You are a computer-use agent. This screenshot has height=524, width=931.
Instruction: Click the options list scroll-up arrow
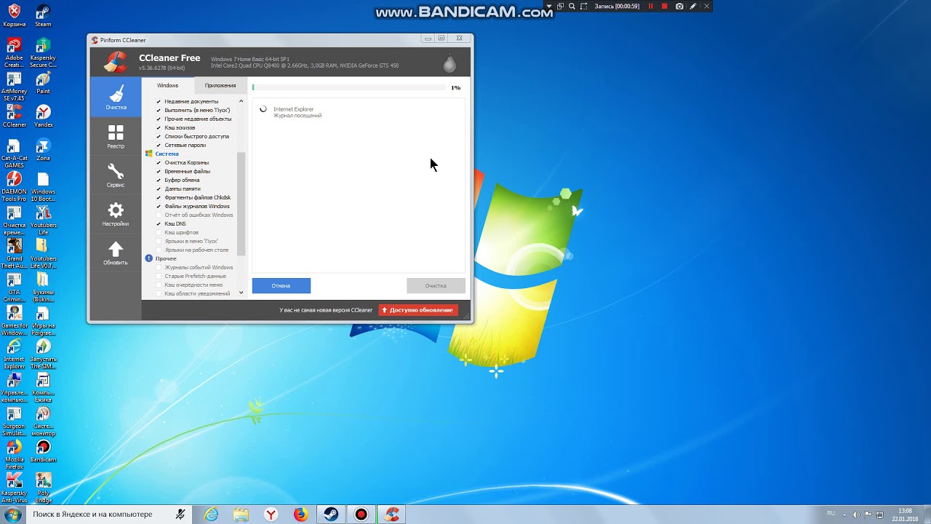pos(241,101)
